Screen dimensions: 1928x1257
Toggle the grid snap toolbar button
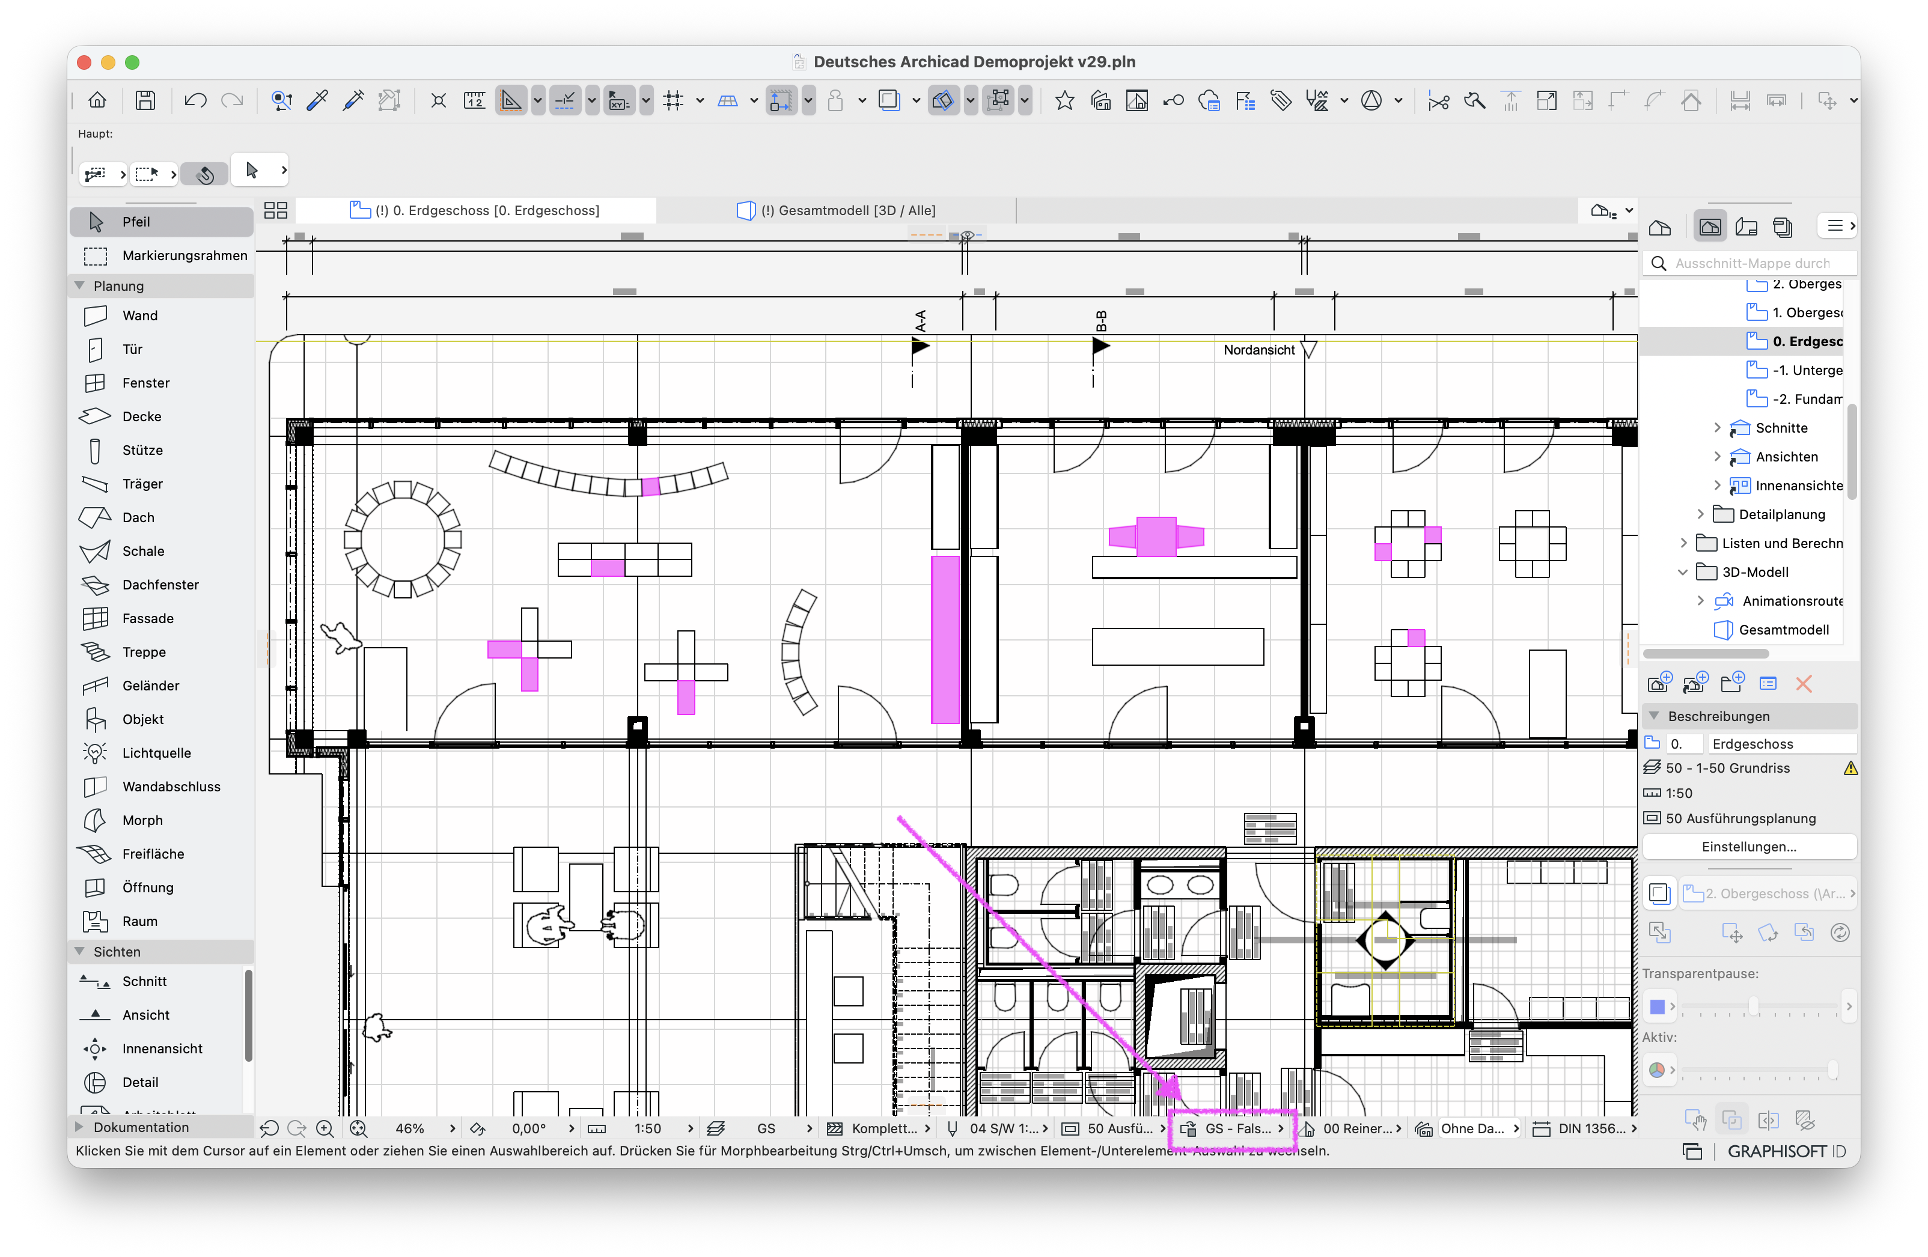(673, 100)
